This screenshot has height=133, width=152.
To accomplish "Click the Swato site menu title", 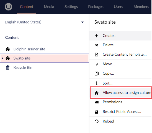I will 105,22.
